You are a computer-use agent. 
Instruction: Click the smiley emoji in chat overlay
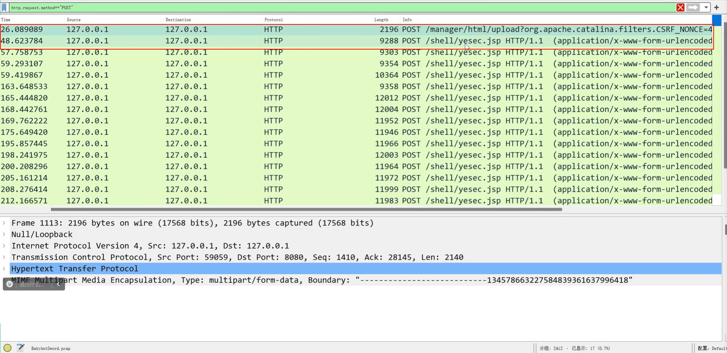(x=10, y=284)
